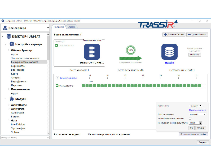211x164 pixels.
Task: Toggle 'Только тревожные события' checkbox
Action: (190, 118)
